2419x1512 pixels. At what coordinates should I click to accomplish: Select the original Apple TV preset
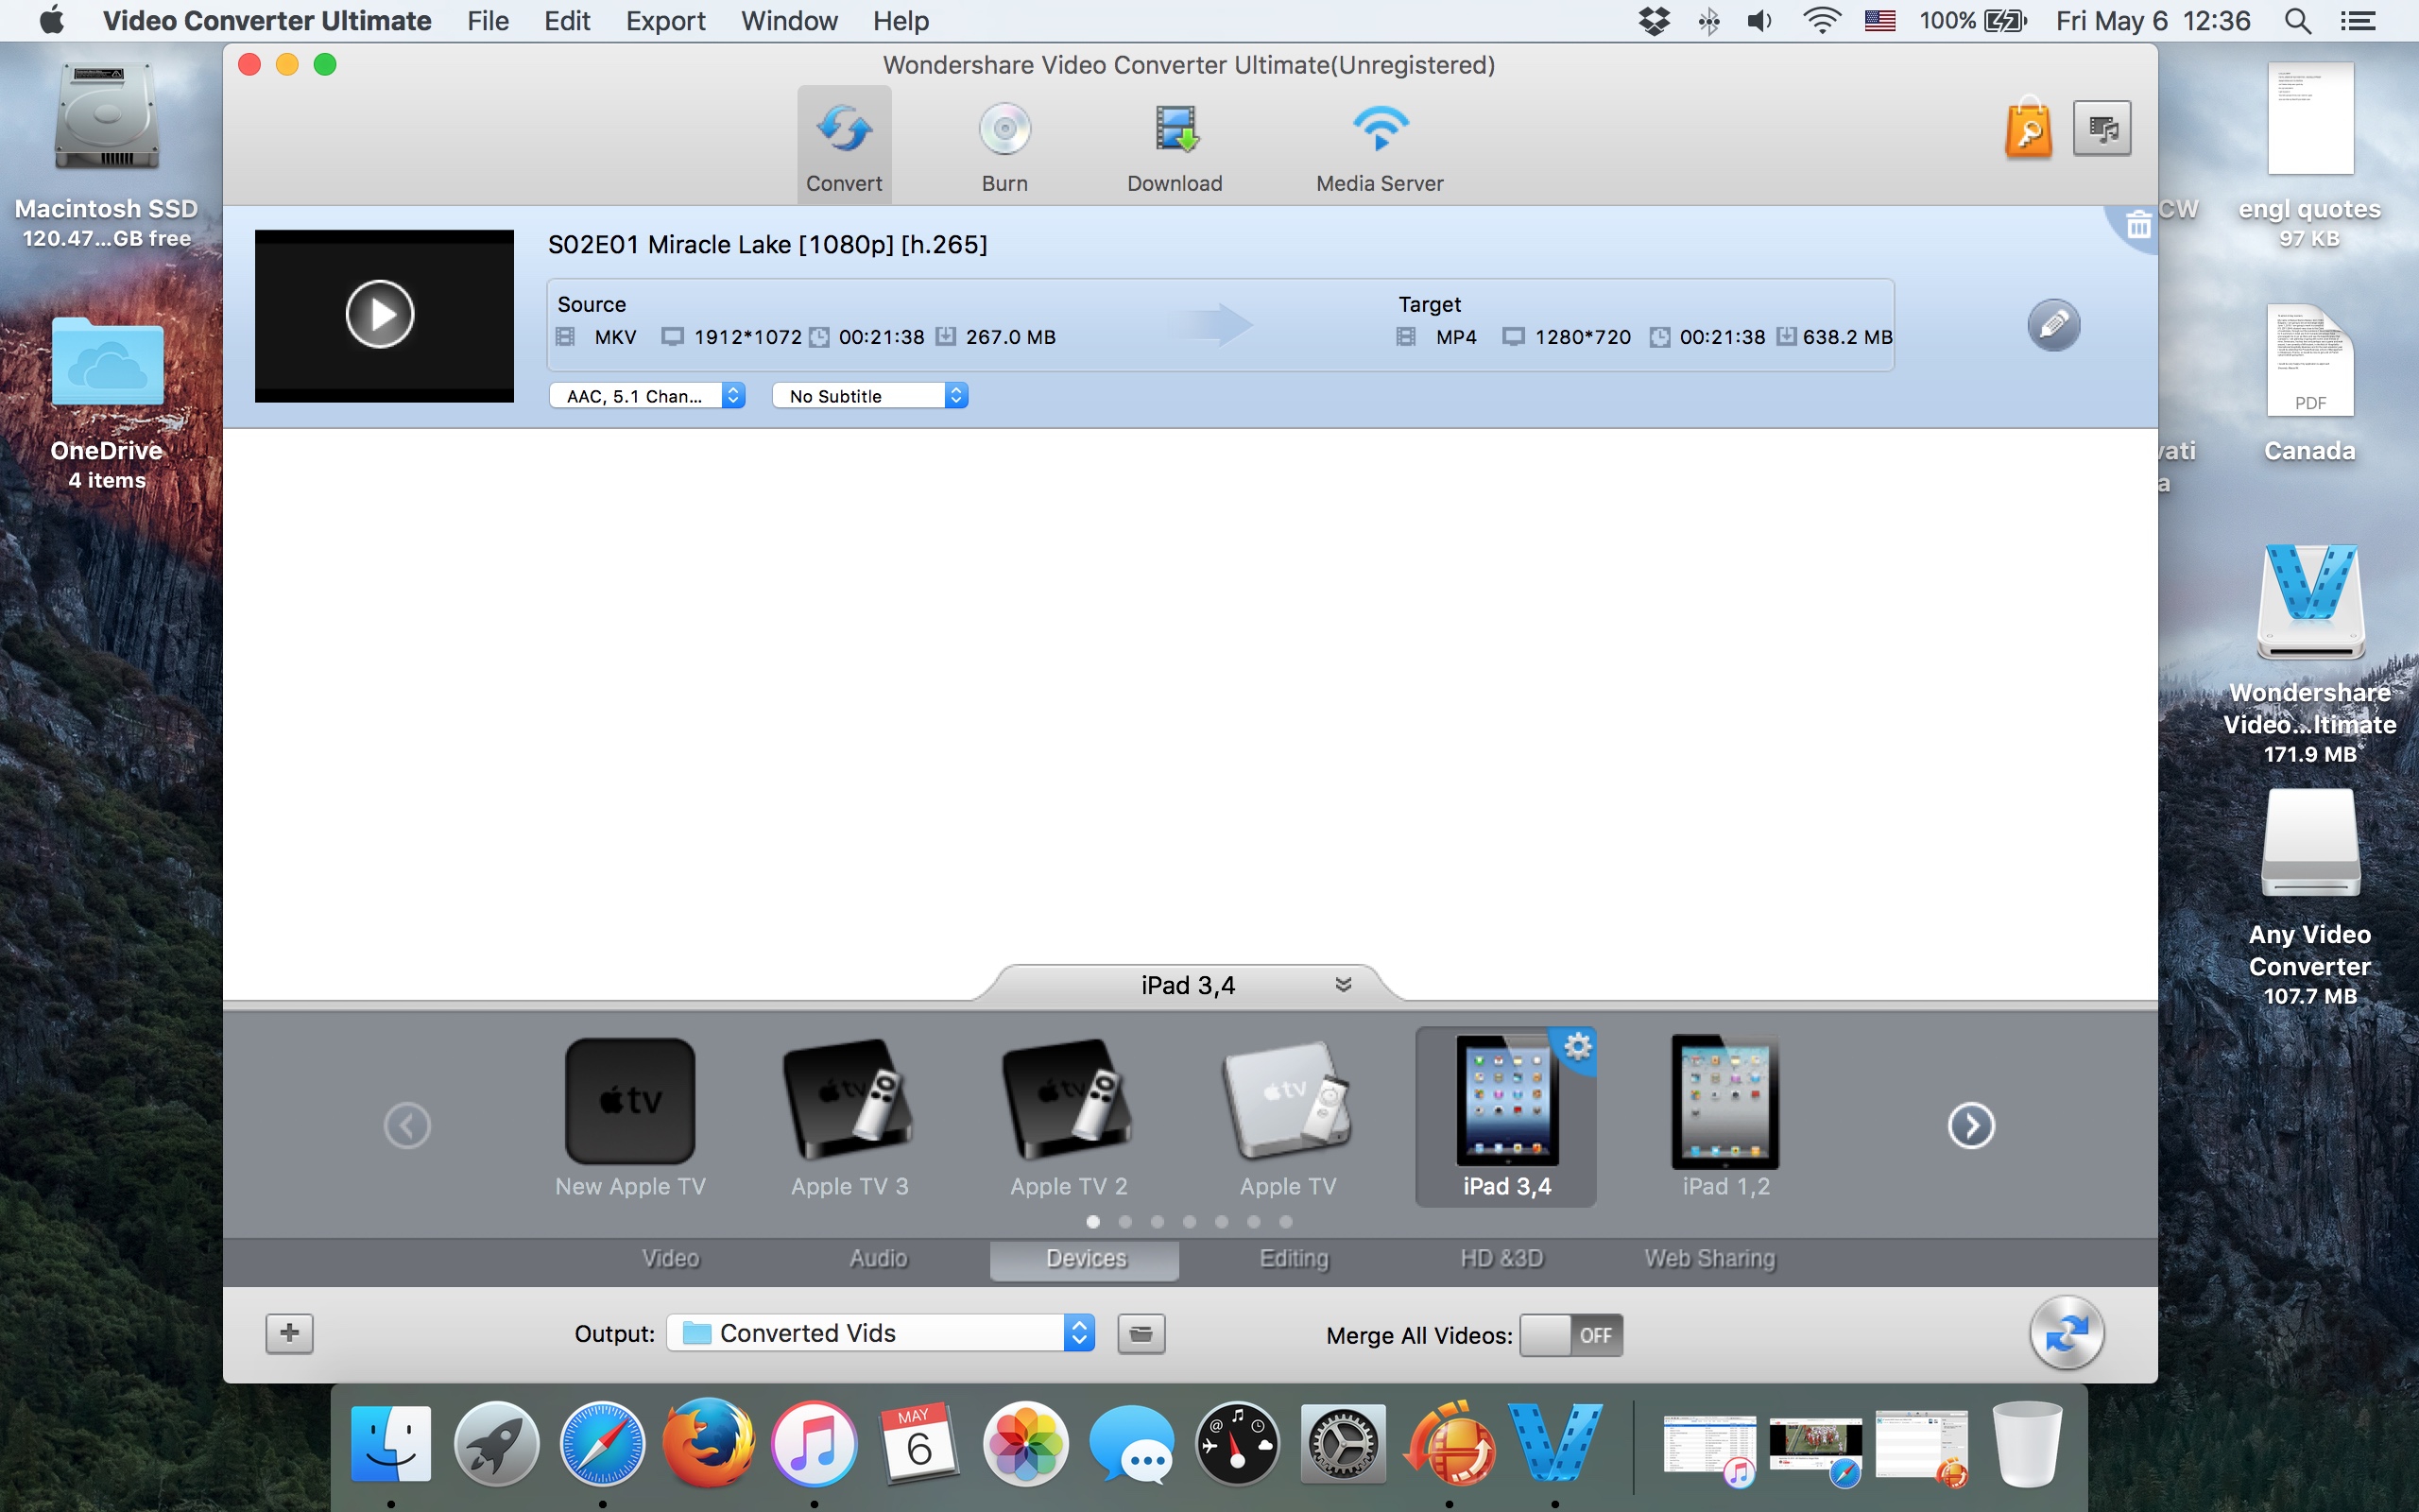[1288, 1117]
